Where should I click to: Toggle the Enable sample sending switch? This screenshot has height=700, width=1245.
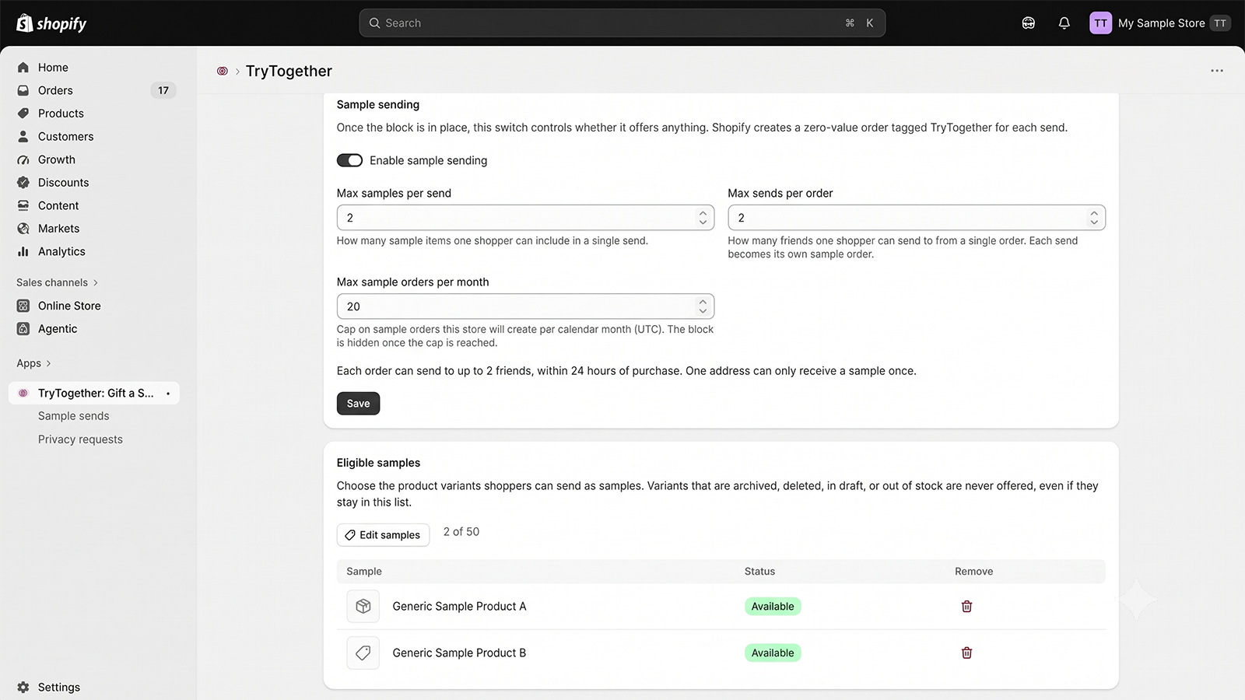tap(349, 160)
